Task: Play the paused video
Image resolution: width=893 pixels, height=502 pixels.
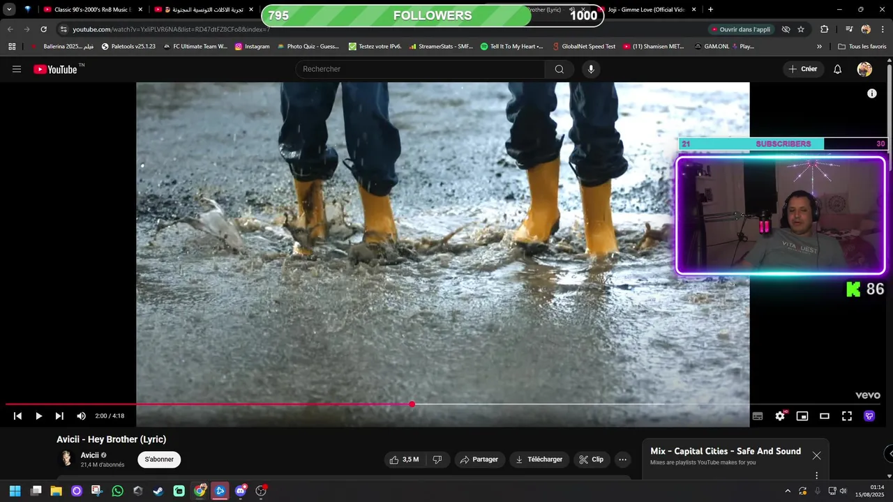Action: coord(38,416)
